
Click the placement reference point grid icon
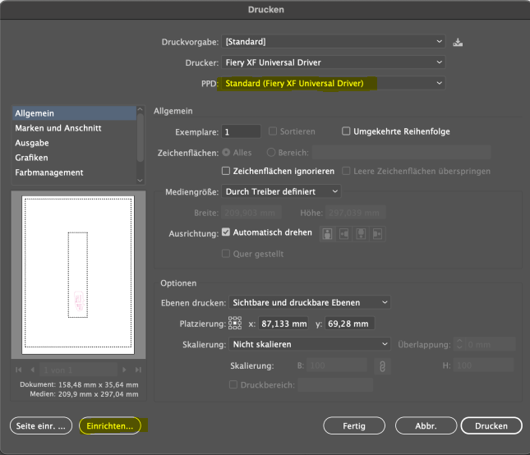coord(235,323)
